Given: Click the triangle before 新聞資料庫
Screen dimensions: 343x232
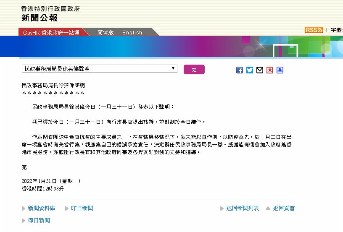Looking at the screenshot, I should pos(24,209).
